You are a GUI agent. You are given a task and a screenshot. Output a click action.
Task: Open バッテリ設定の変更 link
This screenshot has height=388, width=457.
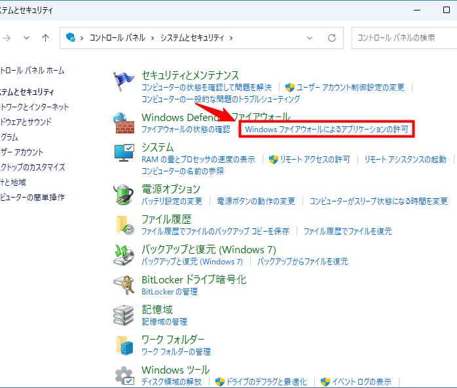tap(172, 202)
